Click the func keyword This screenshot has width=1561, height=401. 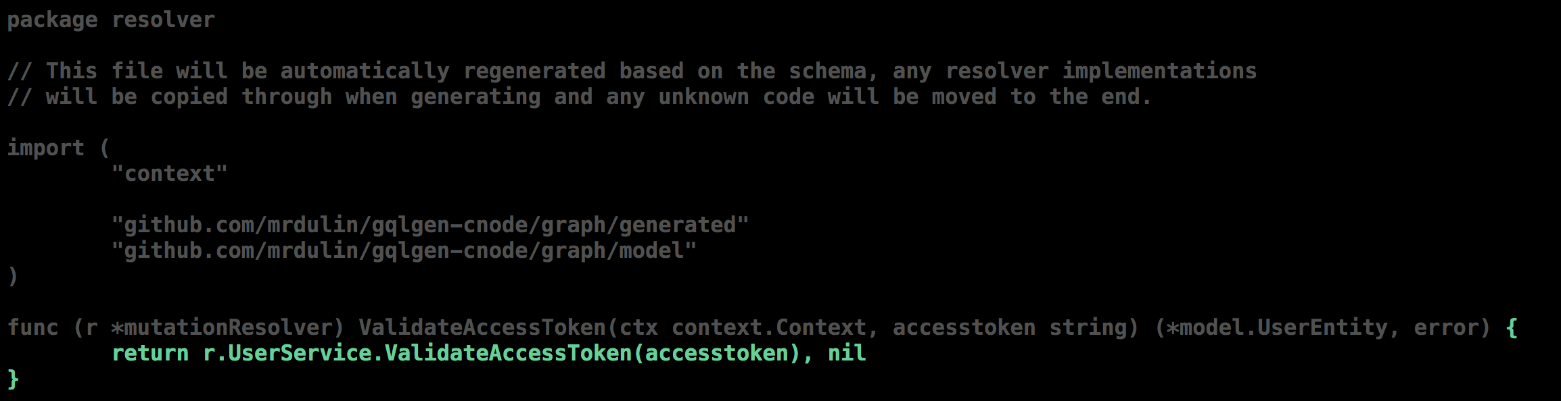coord(32,327)
